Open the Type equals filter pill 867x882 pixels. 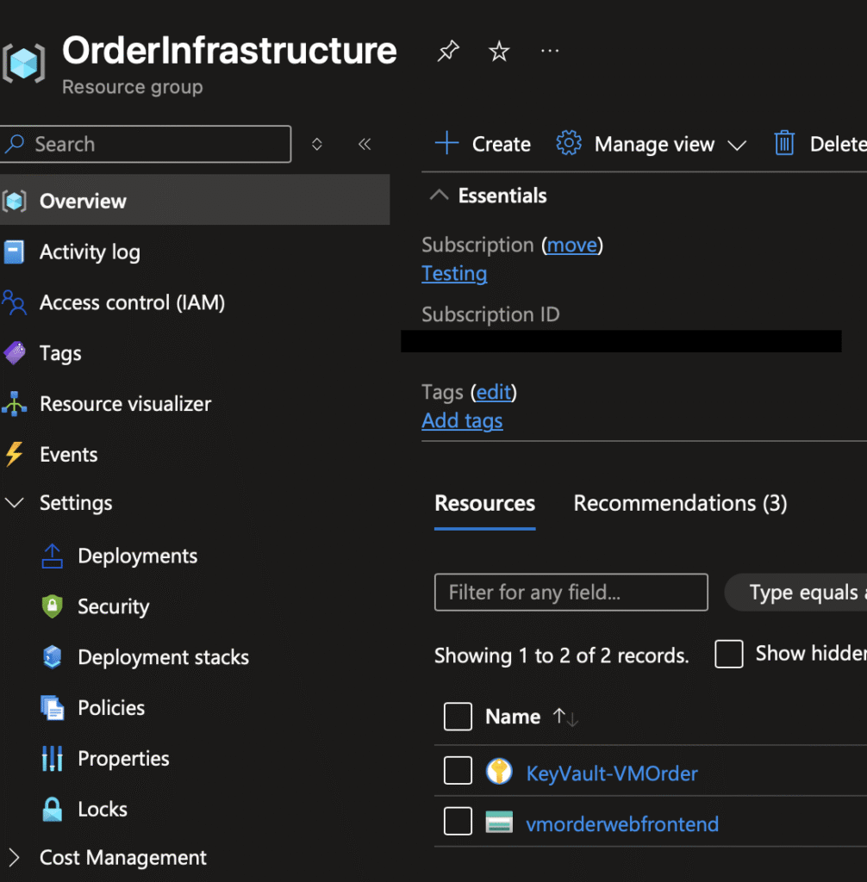pos(796,593)
